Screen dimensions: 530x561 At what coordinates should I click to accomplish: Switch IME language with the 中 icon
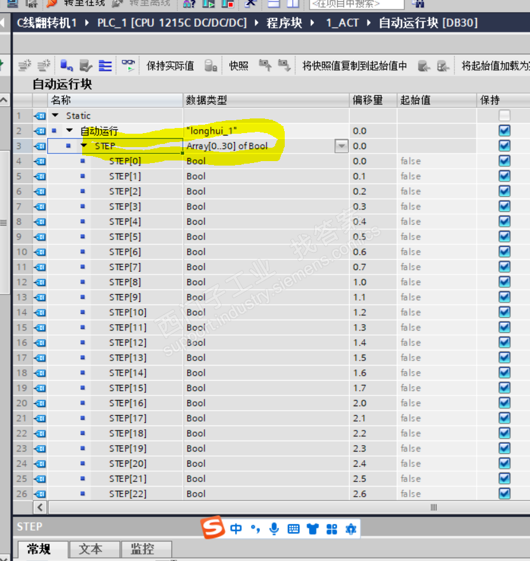(236, 529)
